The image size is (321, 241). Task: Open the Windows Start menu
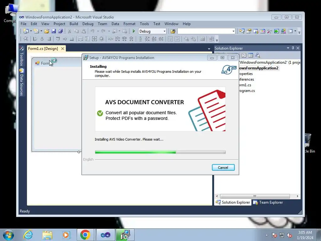(8, 235)
